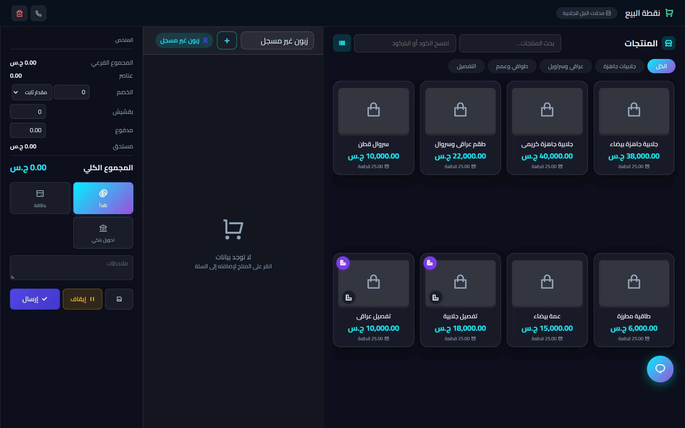Add طقم عراقي وسروال product to cart

(460, 128)
